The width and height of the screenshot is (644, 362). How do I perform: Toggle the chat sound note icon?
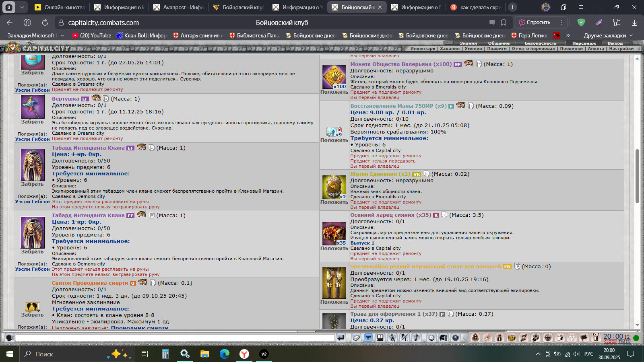pyautogui.click(x=416, y=338)
